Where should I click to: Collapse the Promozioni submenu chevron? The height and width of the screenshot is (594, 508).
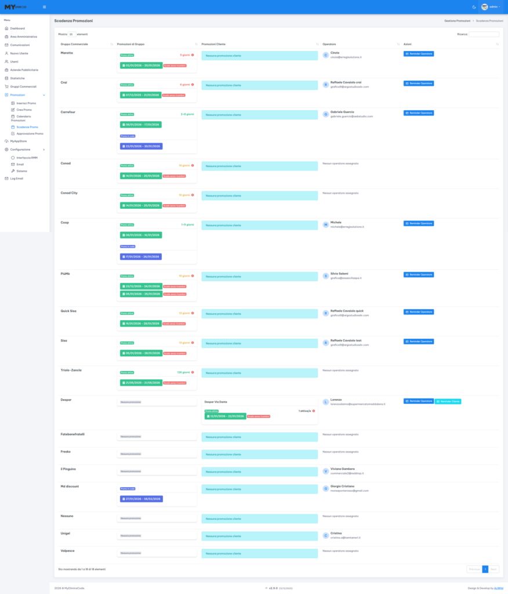(44, 95)
